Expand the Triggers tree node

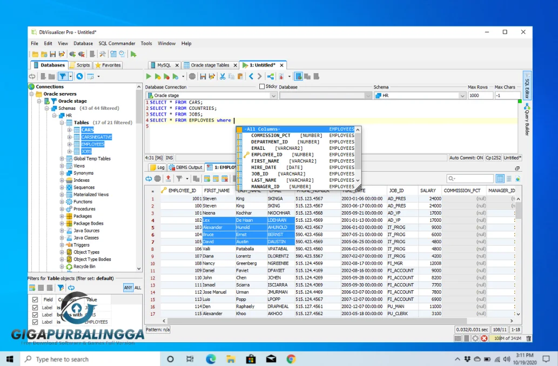coord(62,245)
